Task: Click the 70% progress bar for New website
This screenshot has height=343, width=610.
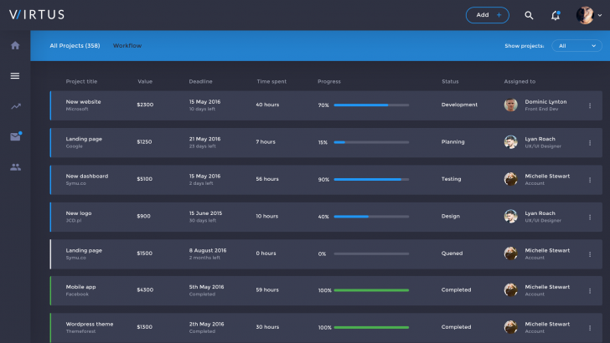Action: click(371, 105)
